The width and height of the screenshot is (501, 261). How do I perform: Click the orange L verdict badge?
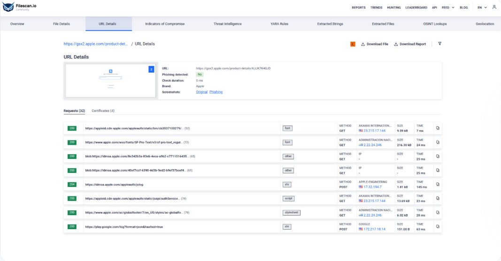353,44
